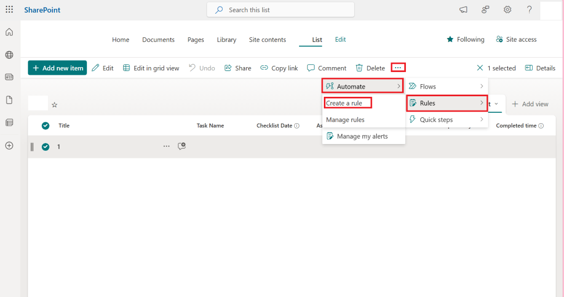The image size is (564, 297).
Task: Open the megaphone feedback icon
Action: tap(463, 10)
